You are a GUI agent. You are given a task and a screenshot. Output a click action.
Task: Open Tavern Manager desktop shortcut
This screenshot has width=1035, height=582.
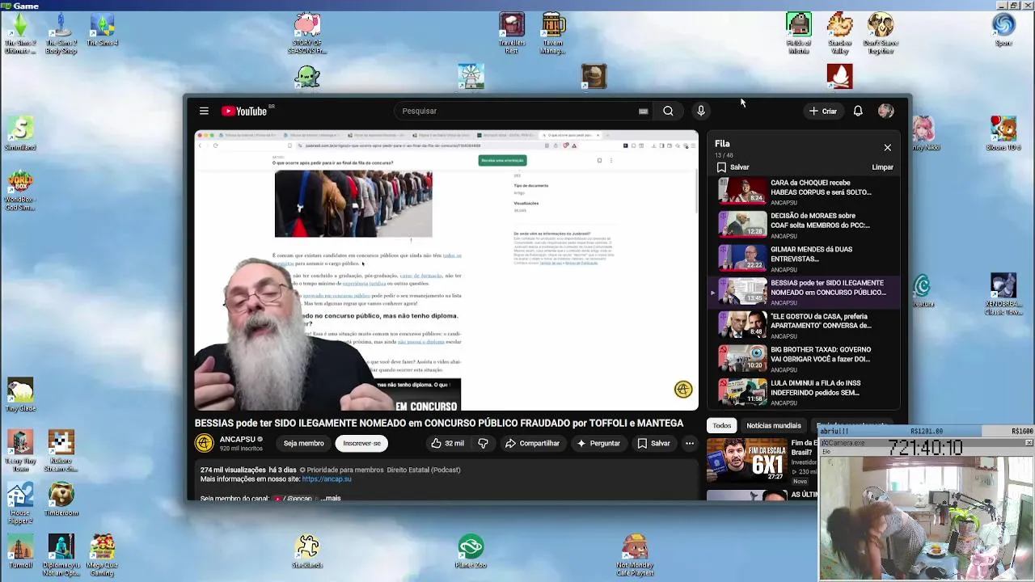[x=553, y=35]
